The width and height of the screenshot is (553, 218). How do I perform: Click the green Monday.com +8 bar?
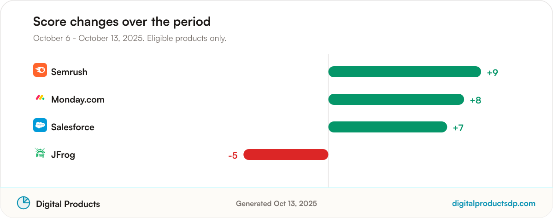click(x=396, y=99)
